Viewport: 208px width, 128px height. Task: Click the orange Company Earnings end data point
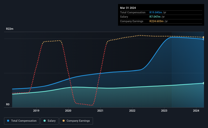tap(203, 37)
